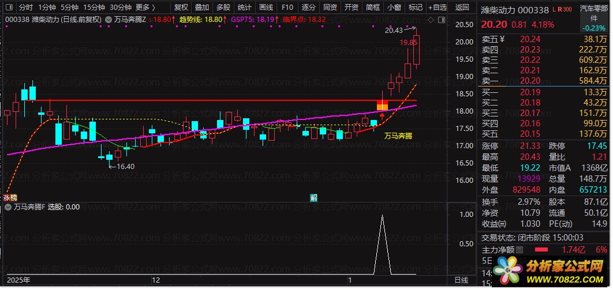Click the 涨榜 tag on chart
Image resolution: width=613 pixels, height=289 pixels.
coord(10,198)
